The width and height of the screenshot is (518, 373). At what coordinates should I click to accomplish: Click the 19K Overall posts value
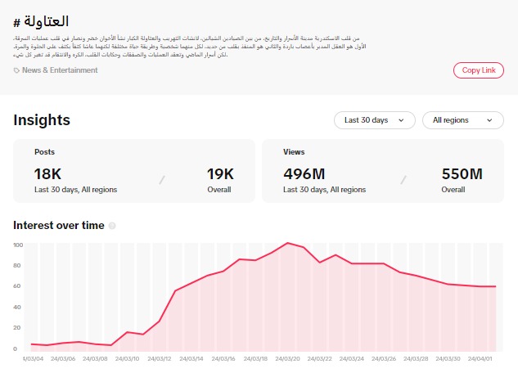pos(220,173)
